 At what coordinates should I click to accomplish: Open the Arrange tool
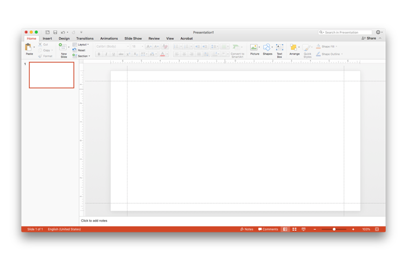click(294, 49)
